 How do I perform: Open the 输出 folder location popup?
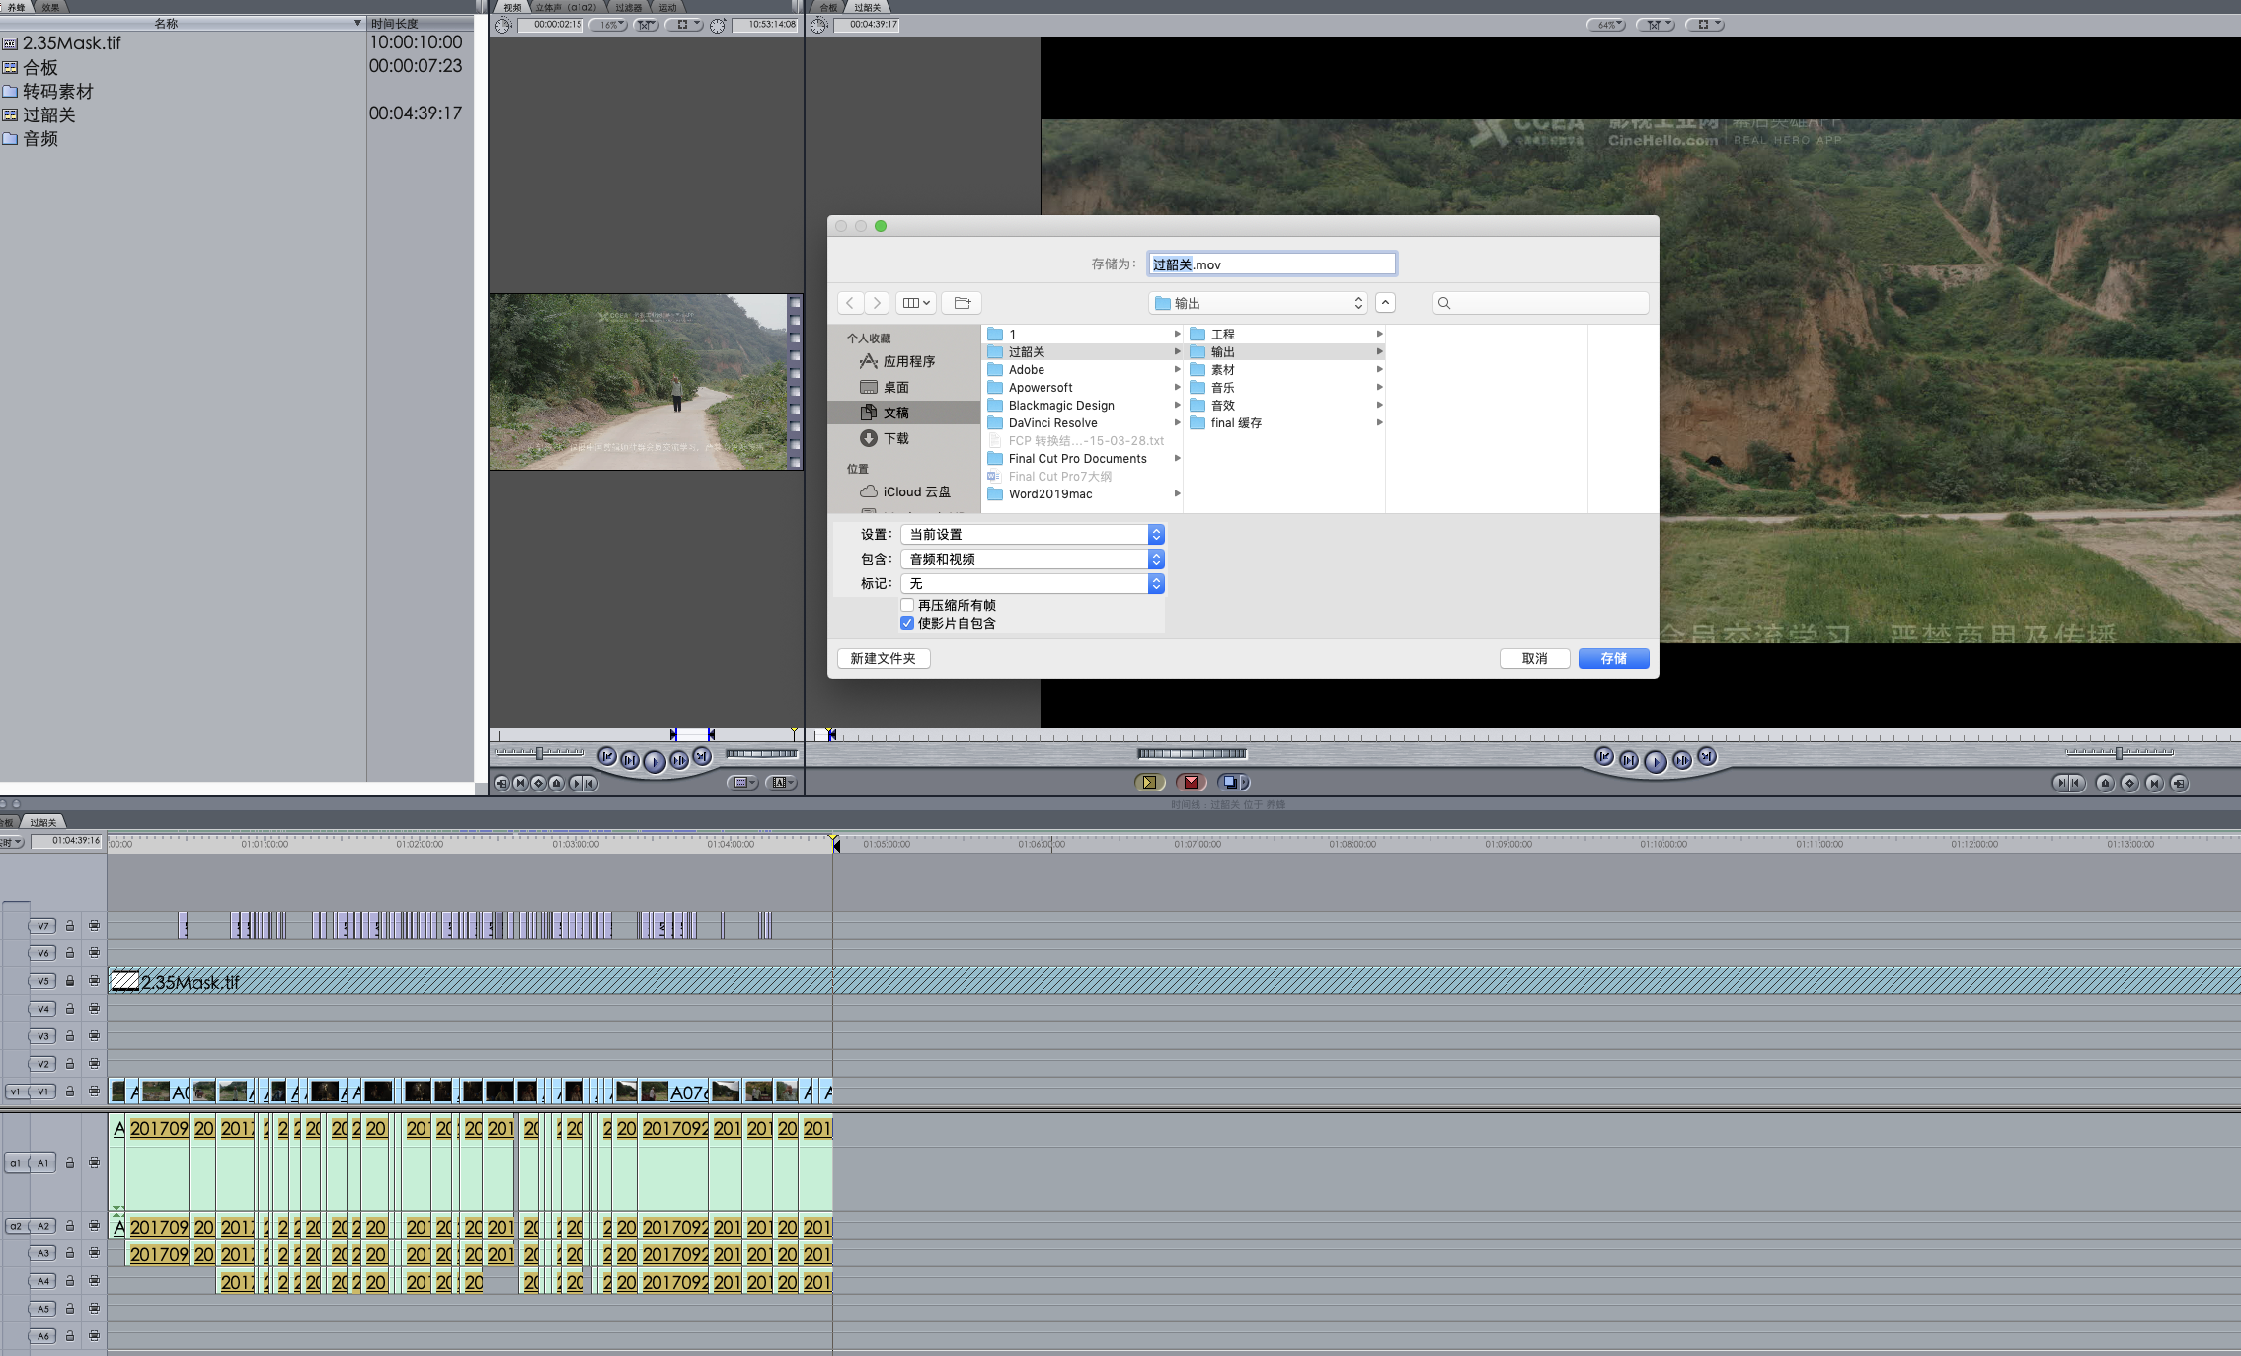pos(1259,303)
